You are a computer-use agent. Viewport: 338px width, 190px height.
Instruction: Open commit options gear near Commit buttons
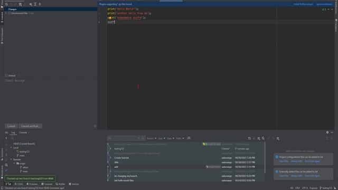(x=95, y=126)
